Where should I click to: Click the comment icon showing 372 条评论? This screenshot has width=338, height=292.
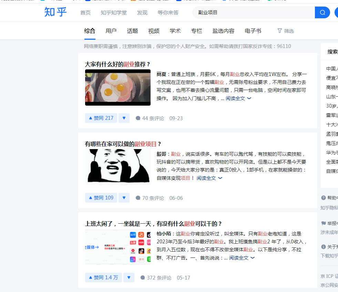(142, 278)
